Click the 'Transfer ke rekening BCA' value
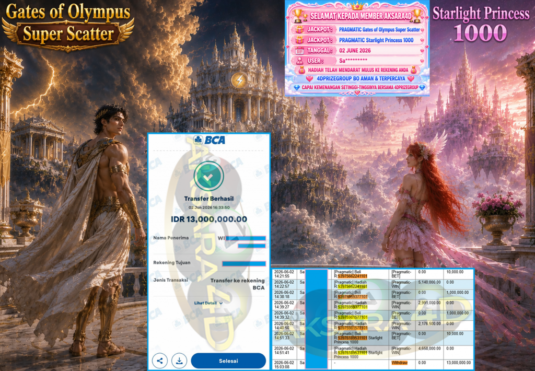535x371 pixels. (x=238, y=284)
